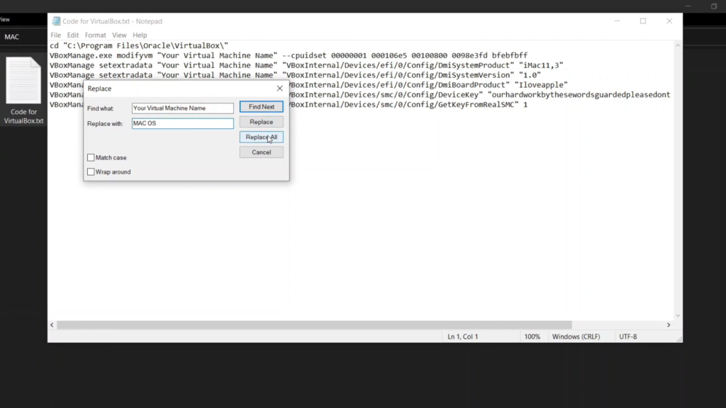Click the Notepad app icon in title bar
Screen dimensions: 726x408
pos(55,21)
